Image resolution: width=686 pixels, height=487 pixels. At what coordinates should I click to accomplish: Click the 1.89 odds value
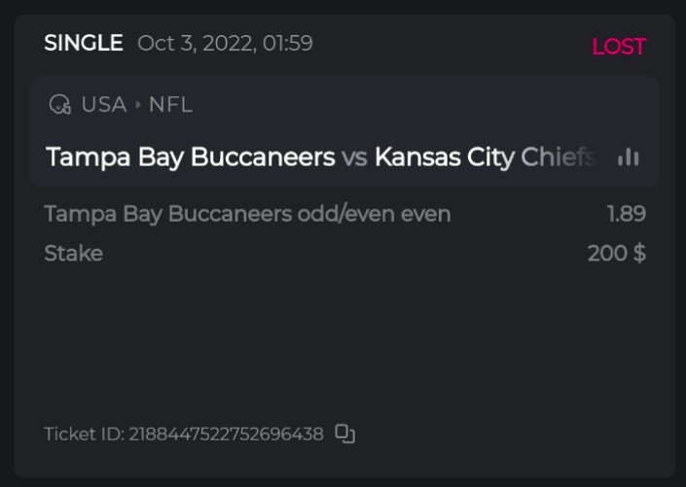click(626, 214)
